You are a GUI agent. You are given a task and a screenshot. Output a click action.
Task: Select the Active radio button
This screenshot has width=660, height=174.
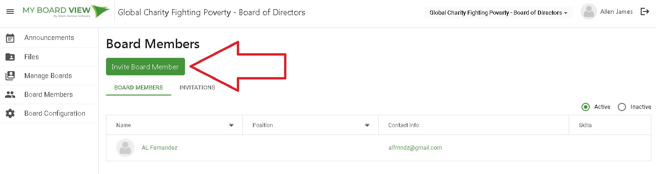click(586, 107)
